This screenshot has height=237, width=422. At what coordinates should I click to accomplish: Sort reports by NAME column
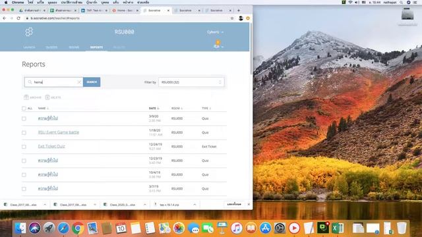(x=44, y=108)
